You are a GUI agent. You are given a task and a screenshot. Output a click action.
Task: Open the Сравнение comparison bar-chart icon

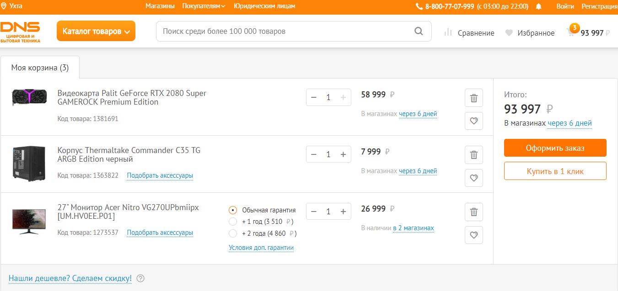pyautogui.click(x=448, y=33)
